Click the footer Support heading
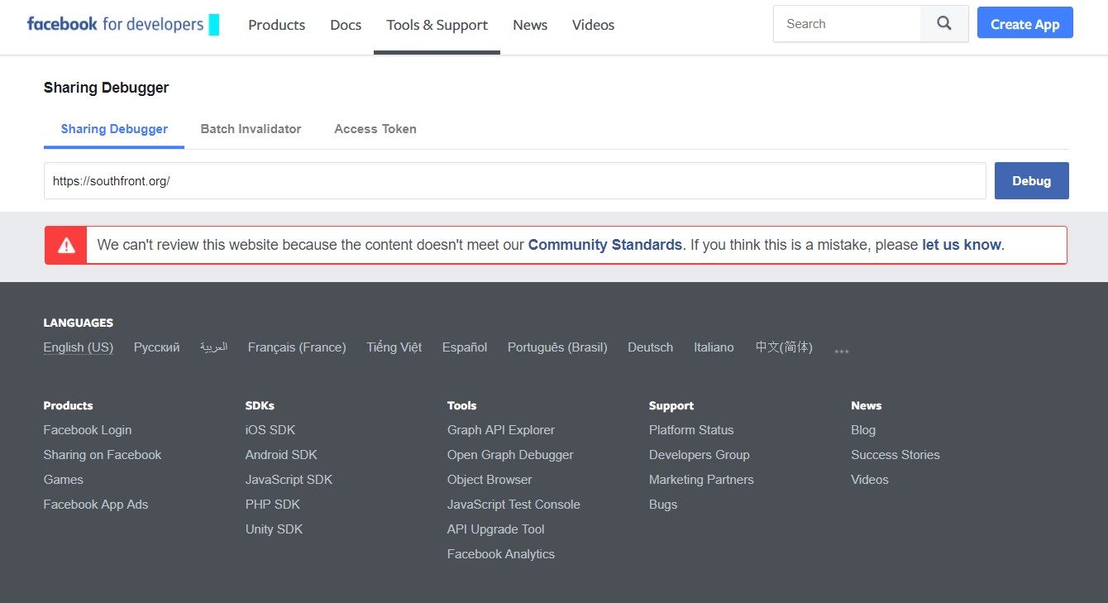This screenshot has height=603, width=1108. [671, 405]
